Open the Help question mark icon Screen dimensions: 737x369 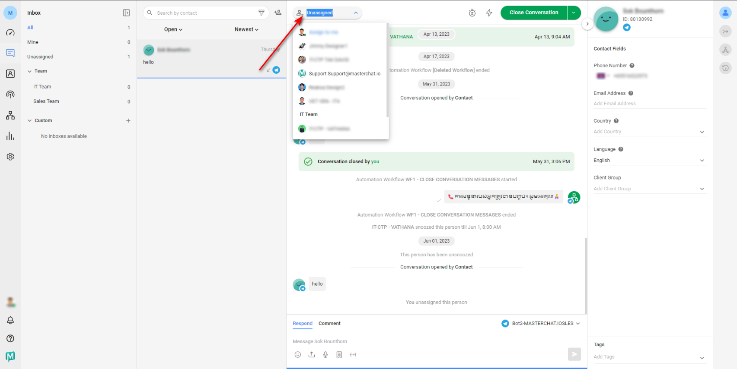tap(10, 338)
